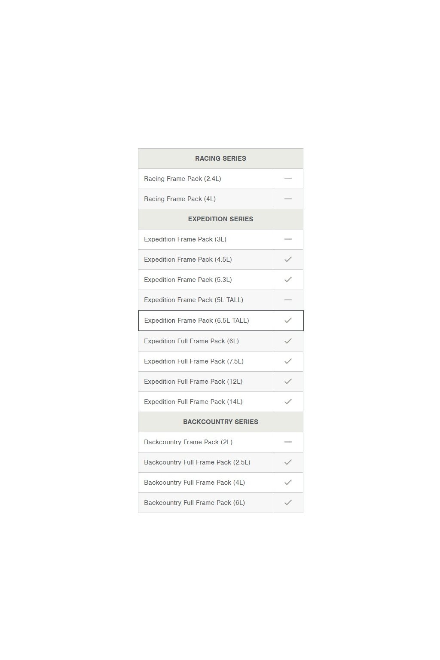440x660 pixels.
Task: Select Expedition Frame Pack (3L) label
Action: (185, 239)
